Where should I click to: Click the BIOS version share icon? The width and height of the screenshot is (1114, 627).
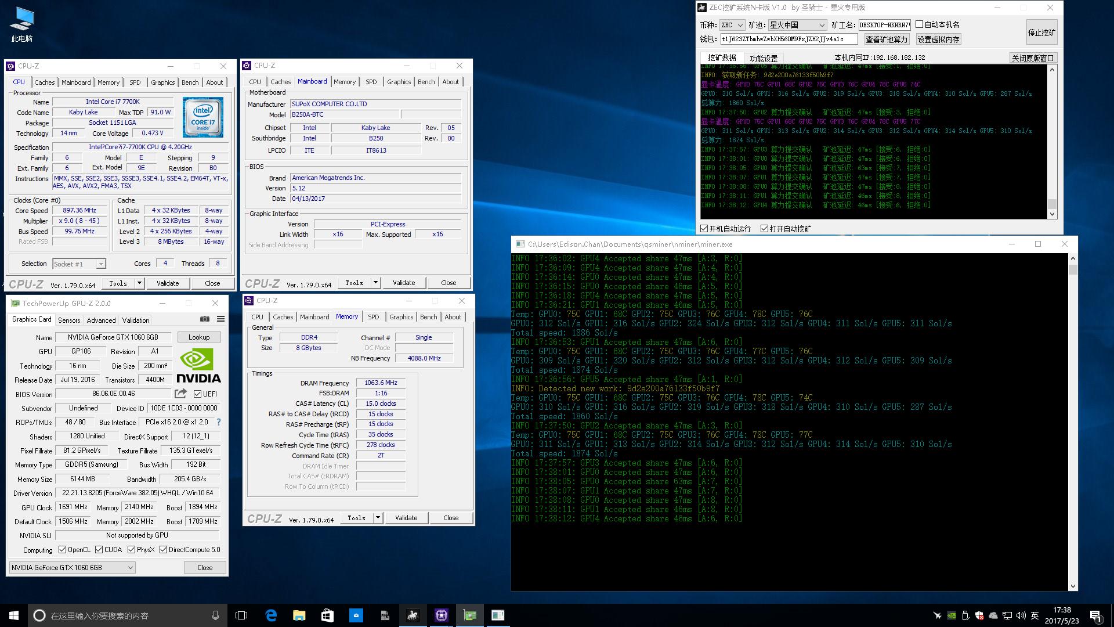tap(180, 394)
